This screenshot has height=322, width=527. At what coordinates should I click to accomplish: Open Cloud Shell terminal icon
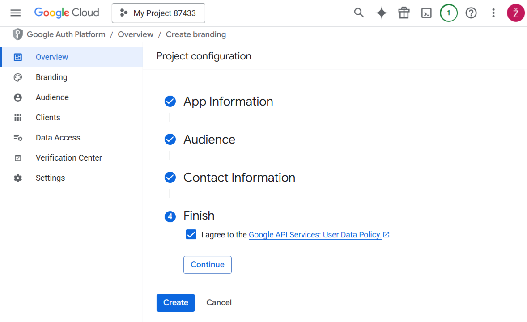click(426, 13)
